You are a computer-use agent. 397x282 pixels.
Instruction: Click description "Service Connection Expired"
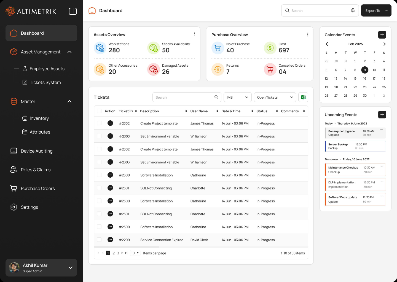162,240
